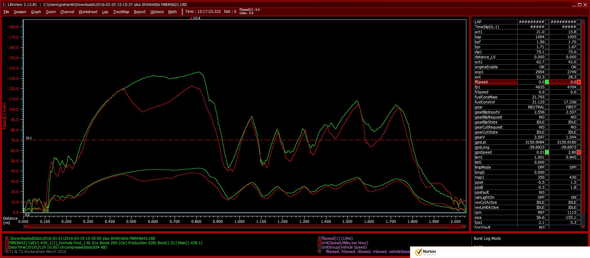Click the F88(6642) Cal(V1-439_1(1) info line
590x258 pixels.
(105, 243)
